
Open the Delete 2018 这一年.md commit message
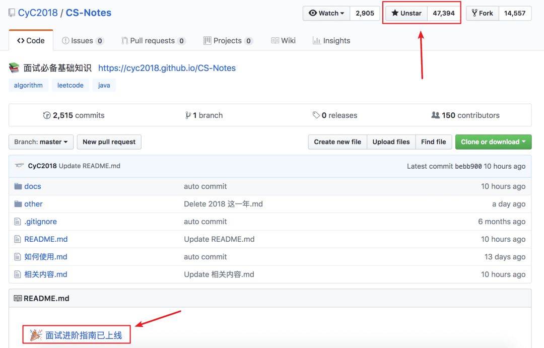tap(223, 204)
